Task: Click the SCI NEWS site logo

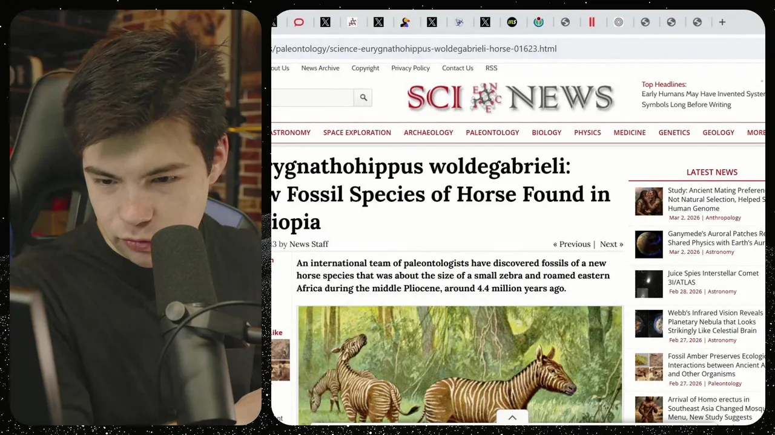Action: 510,97
